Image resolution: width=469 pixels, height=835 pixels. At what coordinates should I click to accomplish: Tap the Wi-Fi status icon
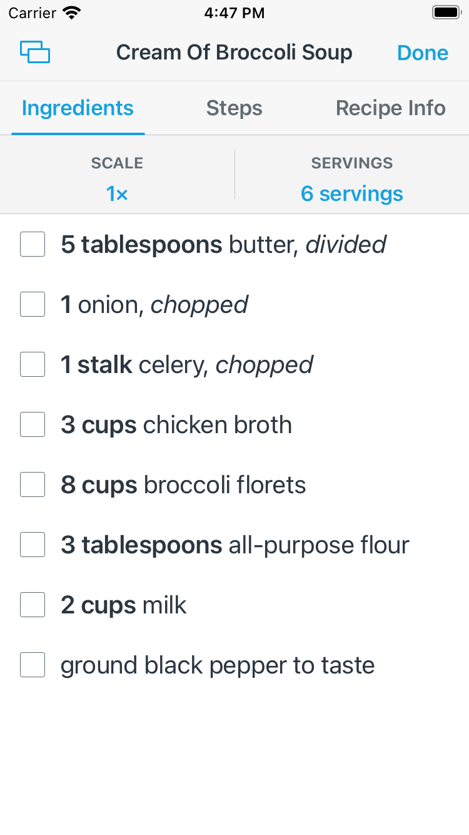(73, 13)
